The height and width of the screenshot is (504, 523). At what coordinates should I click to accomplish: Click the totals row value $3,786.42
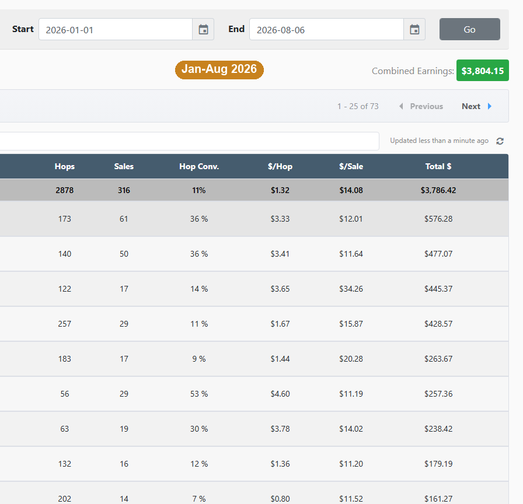438,190
